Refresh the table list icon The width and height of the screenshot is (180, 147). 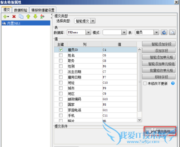click(164, 32)
